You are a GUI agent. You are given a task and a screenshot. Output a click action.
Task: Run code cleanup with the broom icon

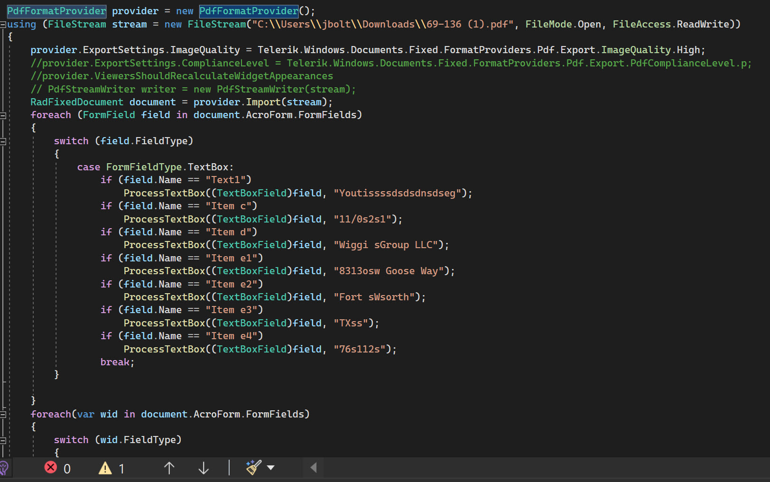click(x=253, y=468)
